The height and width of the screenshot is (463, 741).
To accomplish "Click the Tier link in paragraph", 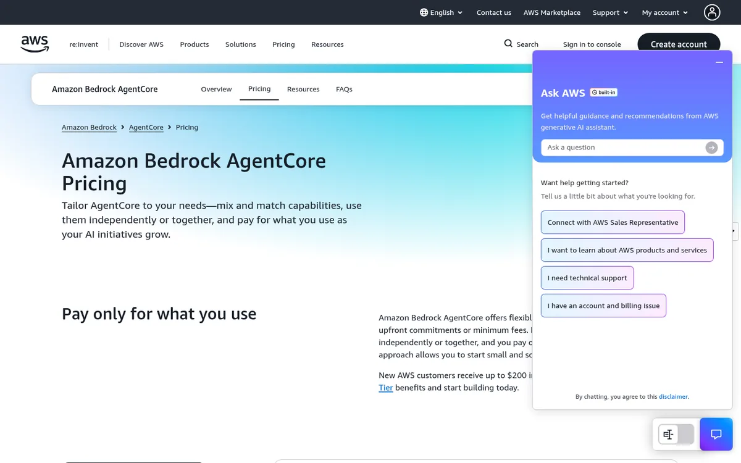I will click(x=386, y=388).
